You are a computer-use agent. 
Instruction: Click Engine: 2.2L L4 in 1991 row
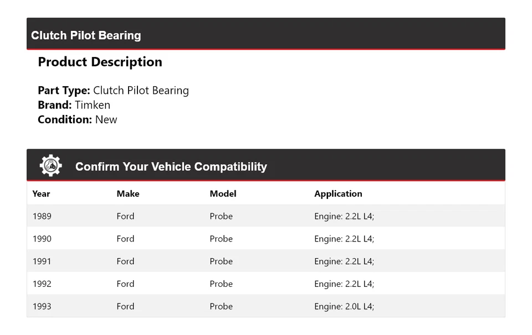click(344, 261)
